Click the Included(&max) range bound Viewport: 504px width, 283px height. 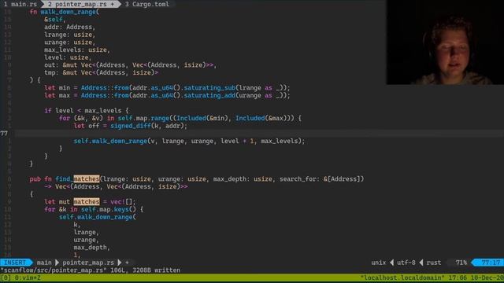pos(261,119)
